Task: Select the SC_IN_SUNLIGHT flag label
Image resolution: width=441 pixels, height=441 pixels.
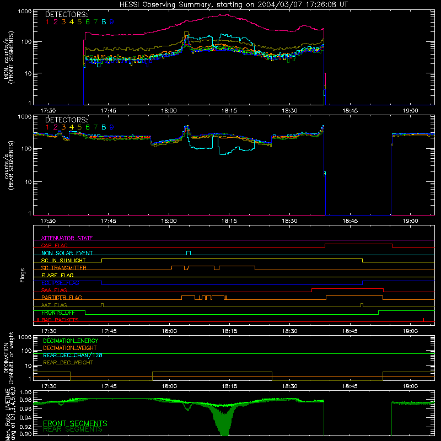Action: coord(63,260)
